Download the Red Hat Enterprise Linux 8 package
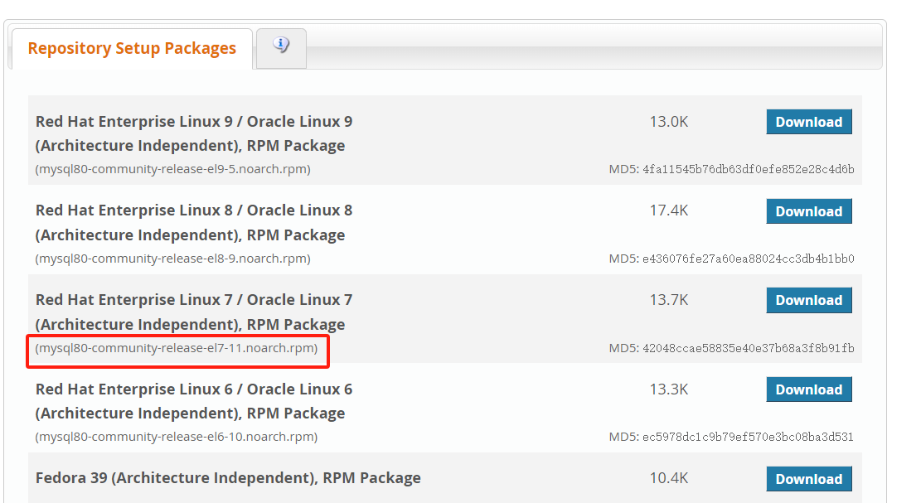921x503 pixels. 808,211
